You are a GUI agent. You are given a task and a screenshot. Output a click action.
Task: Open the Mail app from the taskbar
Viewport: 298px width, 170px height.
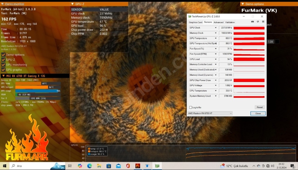click(118, 166)
